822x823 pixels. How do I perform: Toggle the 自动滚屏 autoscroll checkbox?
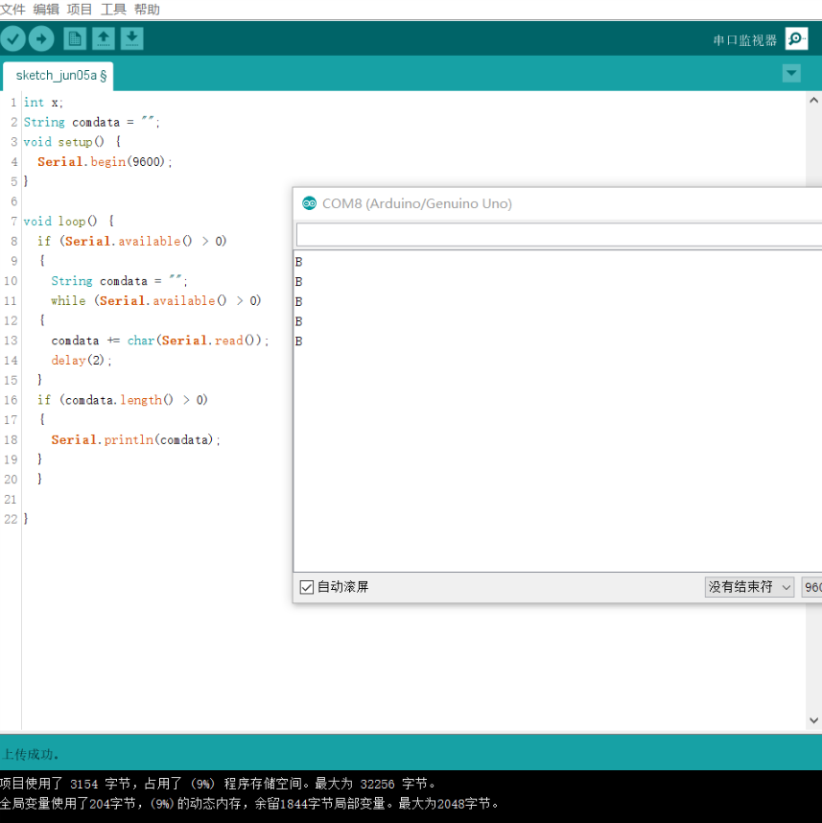(307, 587)
